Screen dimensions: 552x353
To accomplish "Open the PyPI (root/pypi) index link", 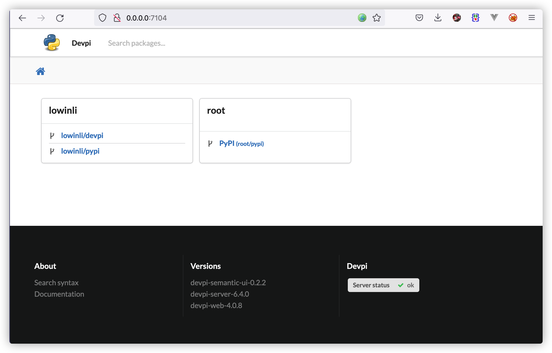I will [x=241, y=144].
